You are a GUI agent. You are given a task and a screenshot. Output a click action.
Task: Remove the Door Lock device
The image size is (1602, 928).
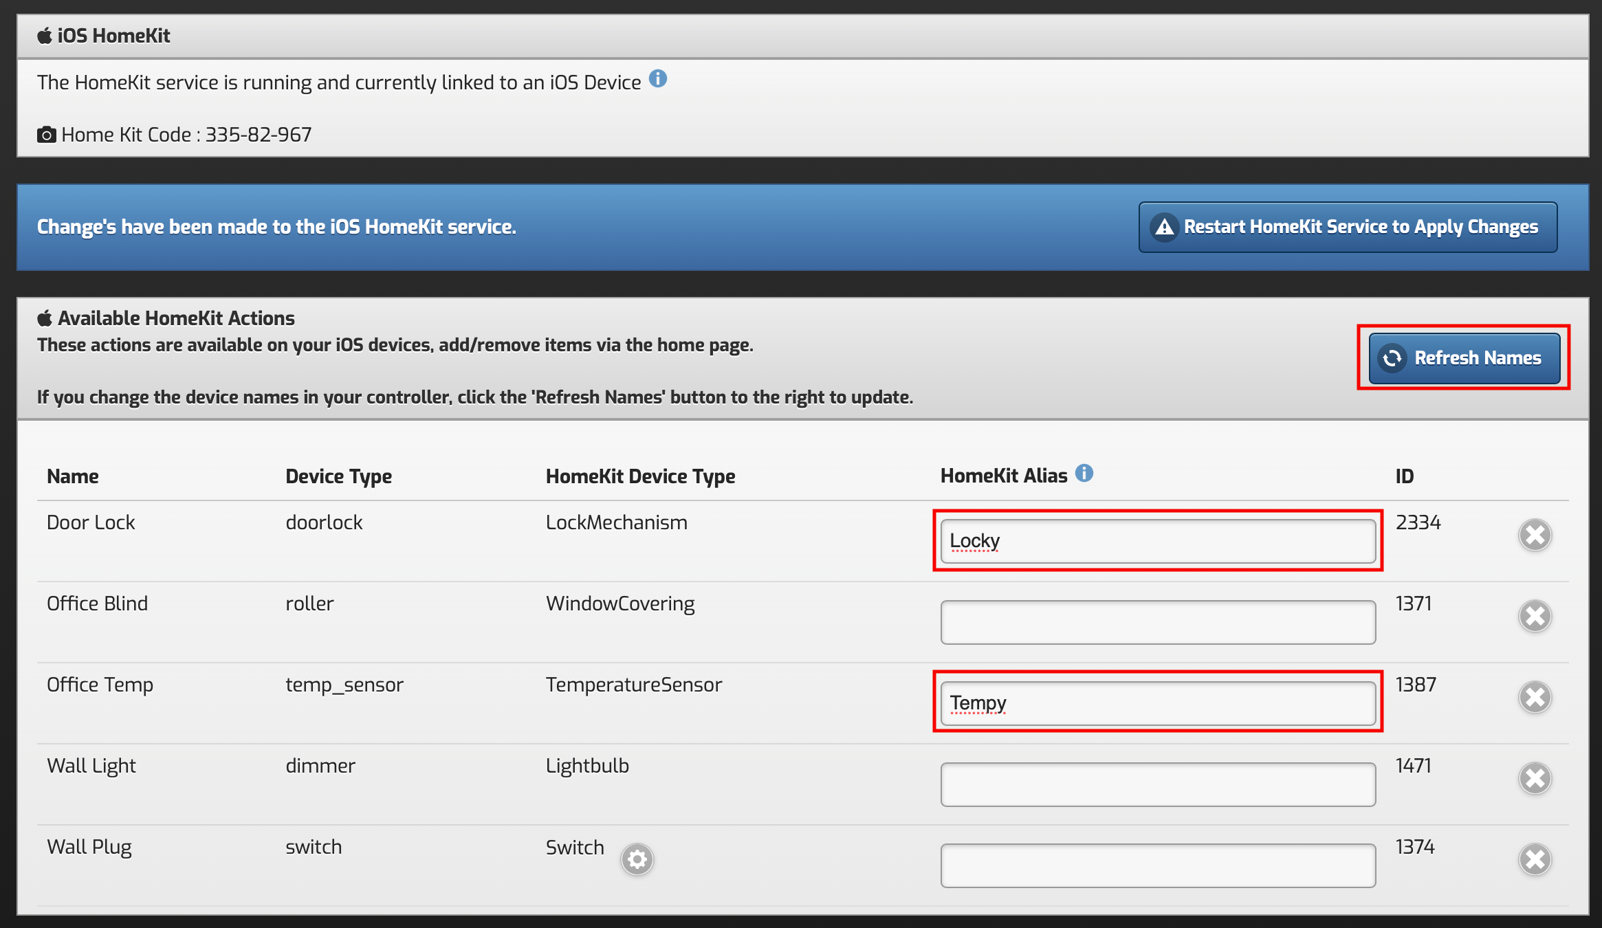[1535, 535]
